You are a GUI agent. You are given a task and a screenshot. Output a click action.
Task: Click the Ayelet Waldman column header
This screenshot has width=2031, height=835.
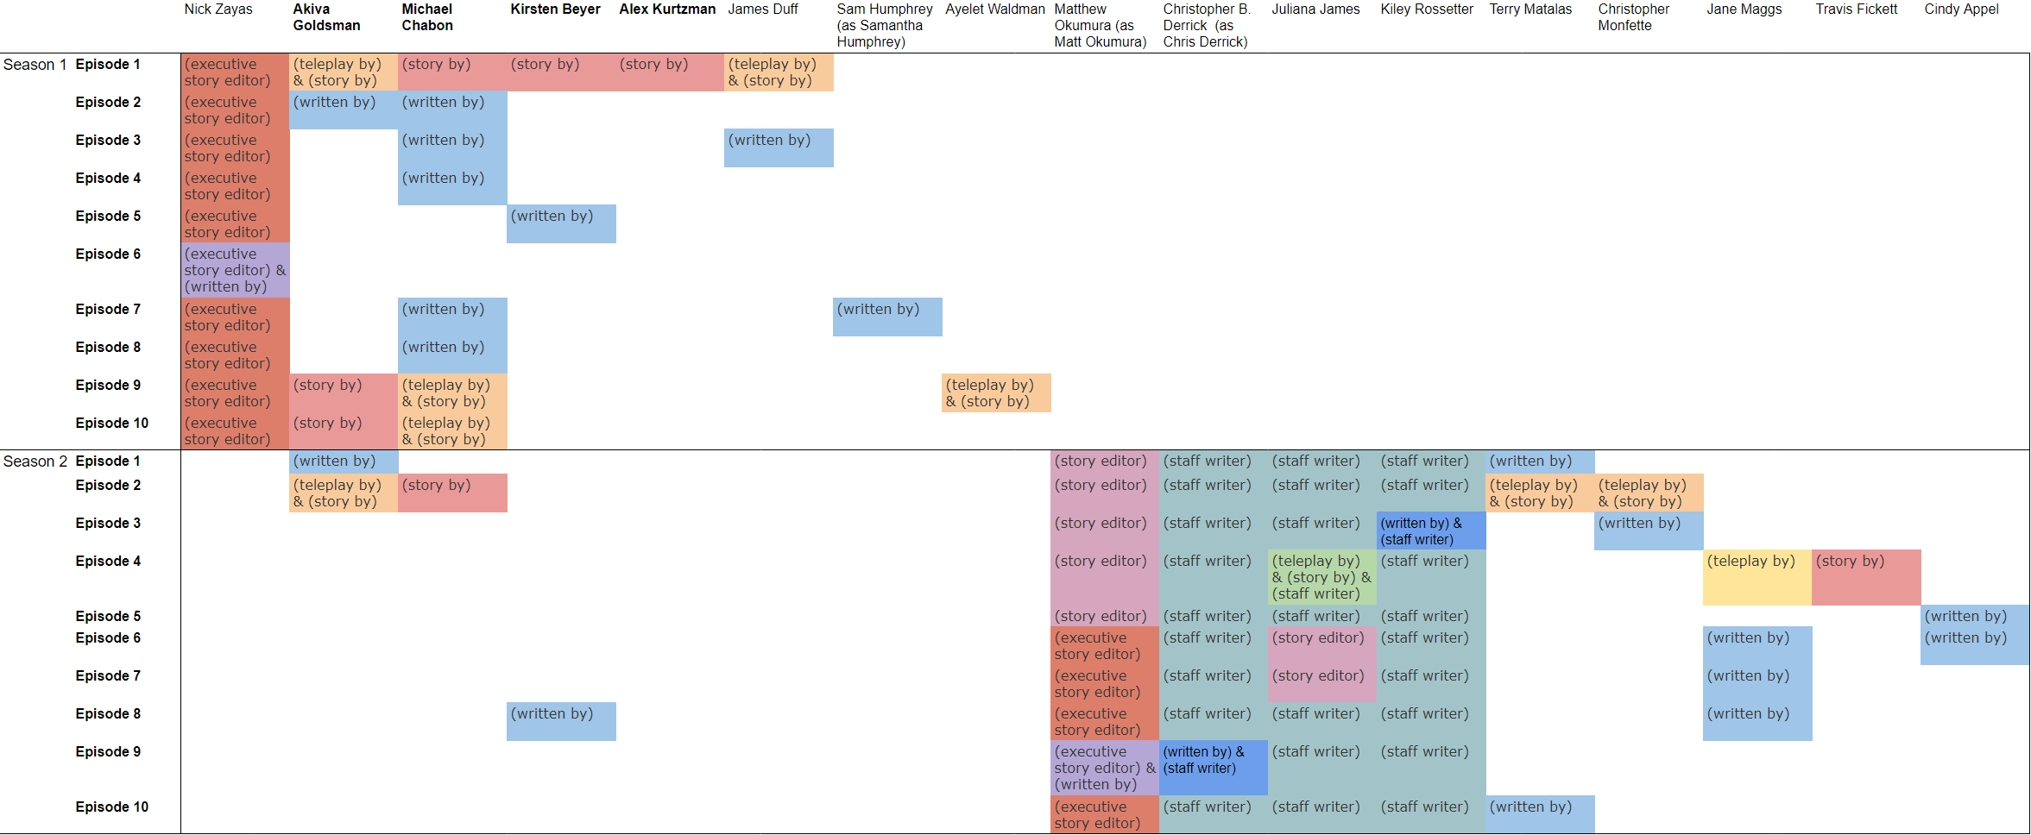pyautogui.click(x=995, y=9)
